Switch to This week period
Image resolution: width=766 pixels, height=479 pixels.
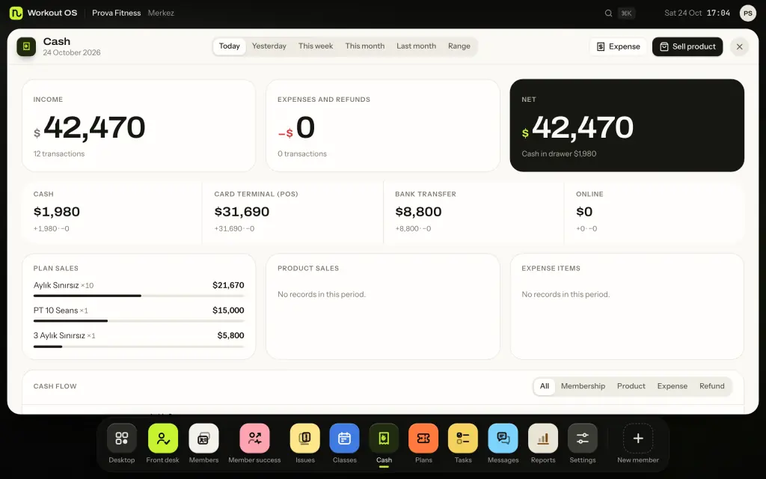coord(316,46)
